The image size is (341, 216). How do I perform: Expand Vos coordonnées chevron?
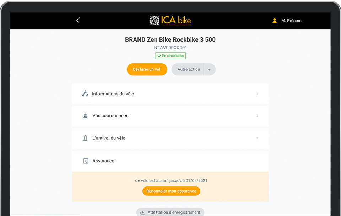(x=257, y=116)
